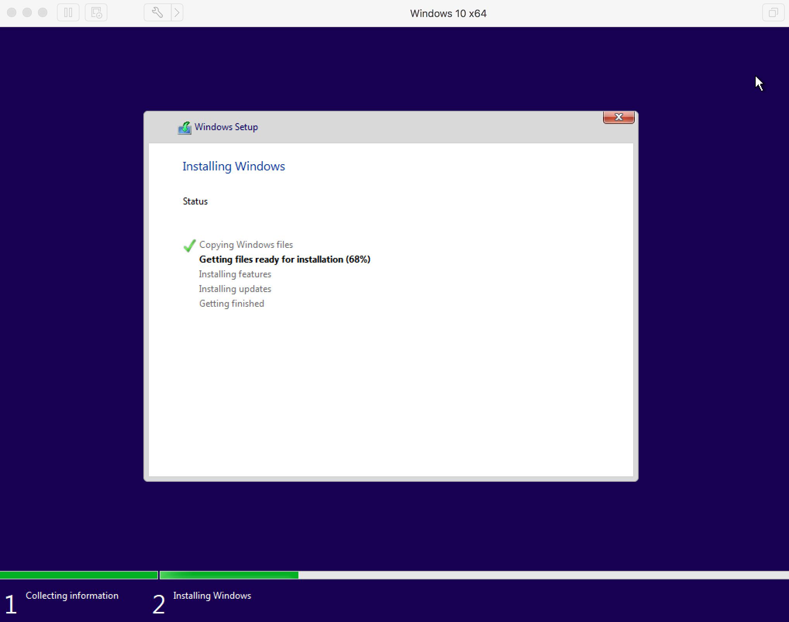Screen dimensions: 789x622
Task: Click the Getting files ready 68% status
Action: (285, 259)
